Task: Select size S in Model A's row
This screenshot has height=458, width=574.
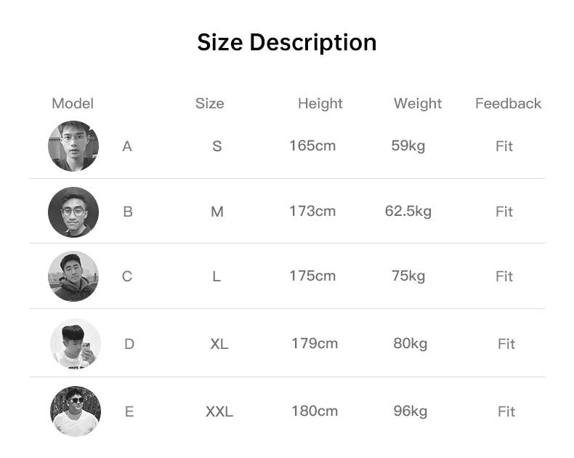Action: [217, 146]
